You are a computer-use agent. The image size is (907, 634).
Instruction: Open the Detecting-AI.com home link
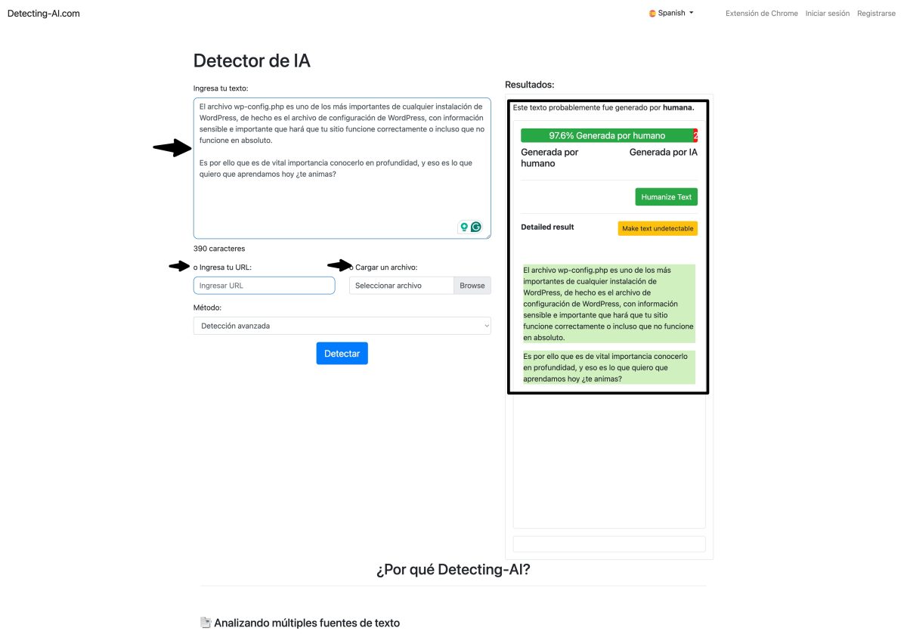[43, 13]
